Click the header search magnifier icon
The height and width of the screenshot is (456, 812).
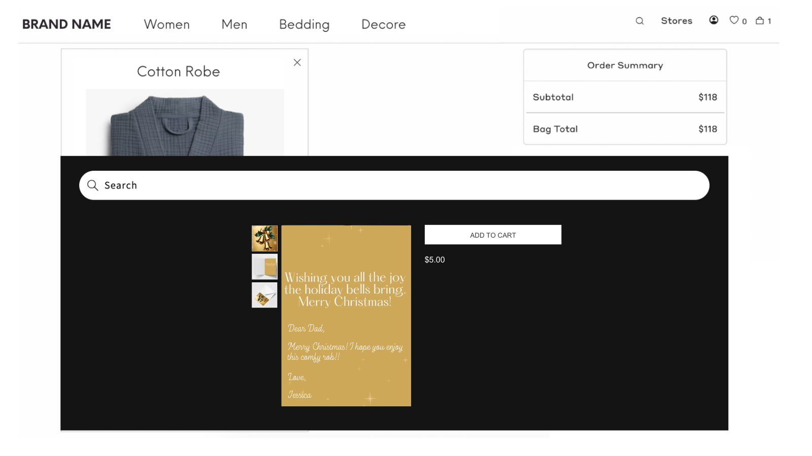click(x=639, y=21)
